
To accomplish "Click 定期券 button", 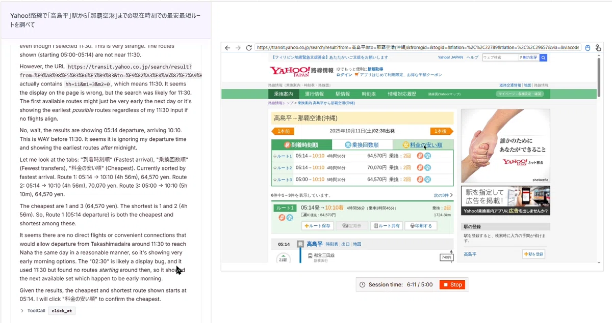I will 352,226.
